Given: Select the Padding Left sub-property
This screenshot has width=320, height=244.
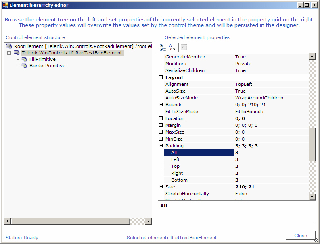Looking at the screenshot, I should [236, 159].
